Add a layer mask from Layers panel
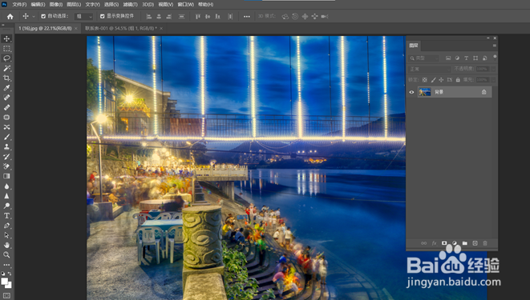Screen dimensions: 530x300 pyautogui.click(x=444, y=243)
